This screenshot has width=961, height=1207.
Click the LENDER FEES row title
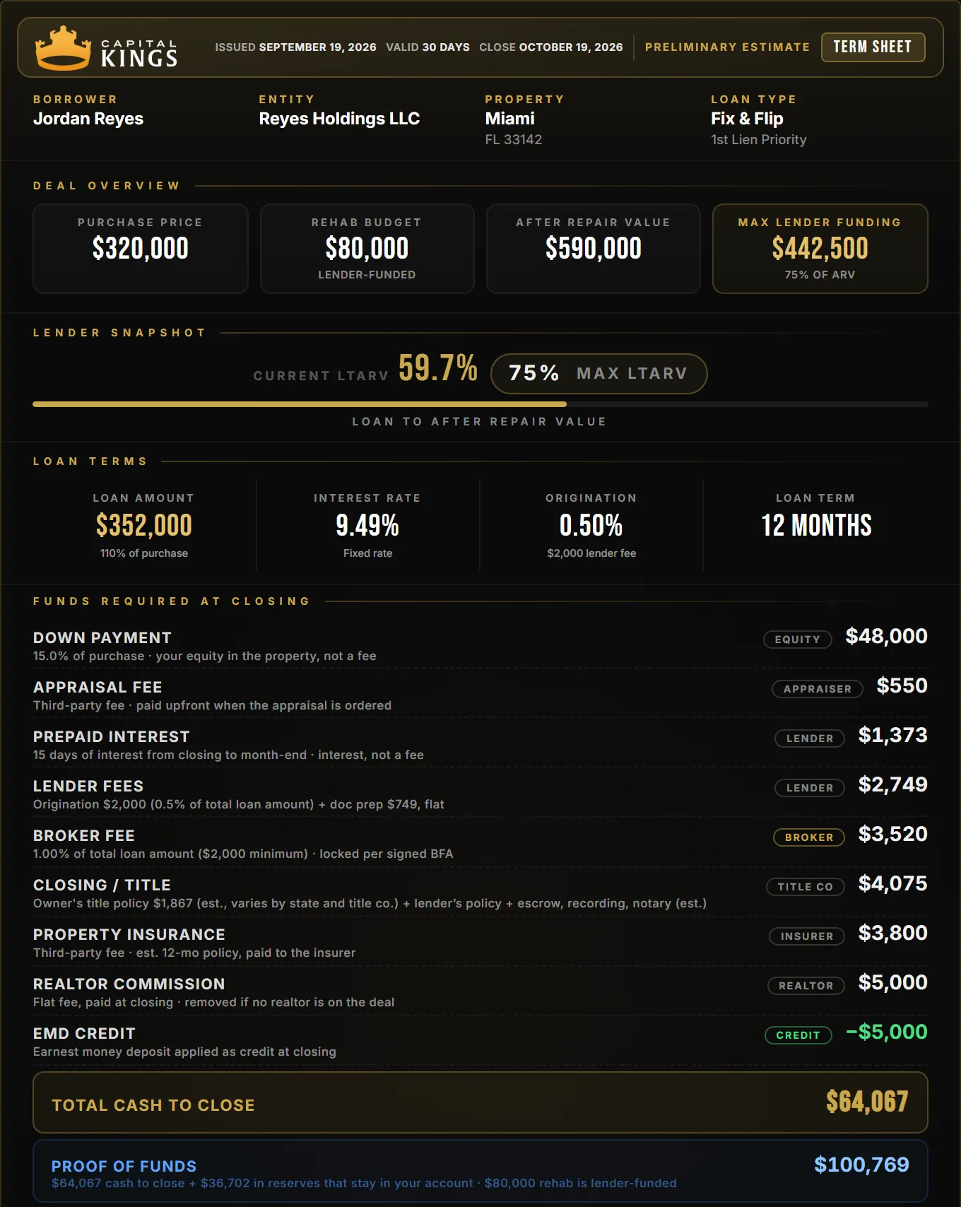point(88,787)
